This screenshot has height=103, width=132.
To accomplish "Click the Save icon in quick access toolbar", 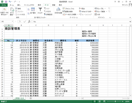I will pos(6,2).
